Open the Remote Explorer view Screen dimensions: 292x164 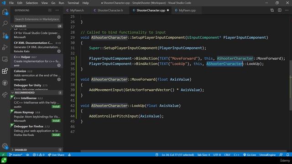[5, 59]
